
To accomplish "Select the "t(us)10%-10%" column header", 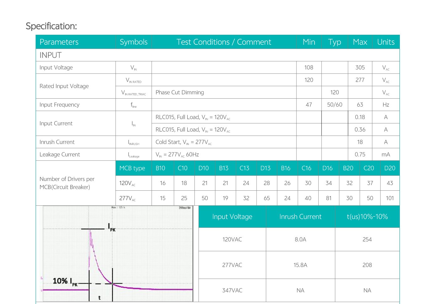I will tap(367, 217).
